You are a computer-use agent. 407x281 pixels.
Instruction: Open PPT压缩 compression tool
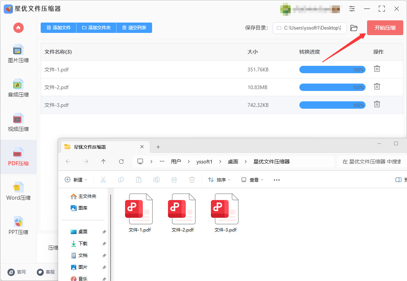click(x=18, y=226)
